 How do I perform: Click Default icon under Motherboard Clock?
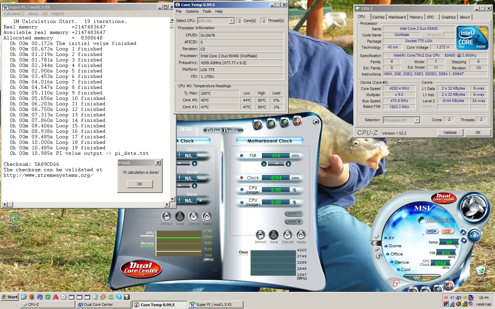click(260, 235)
